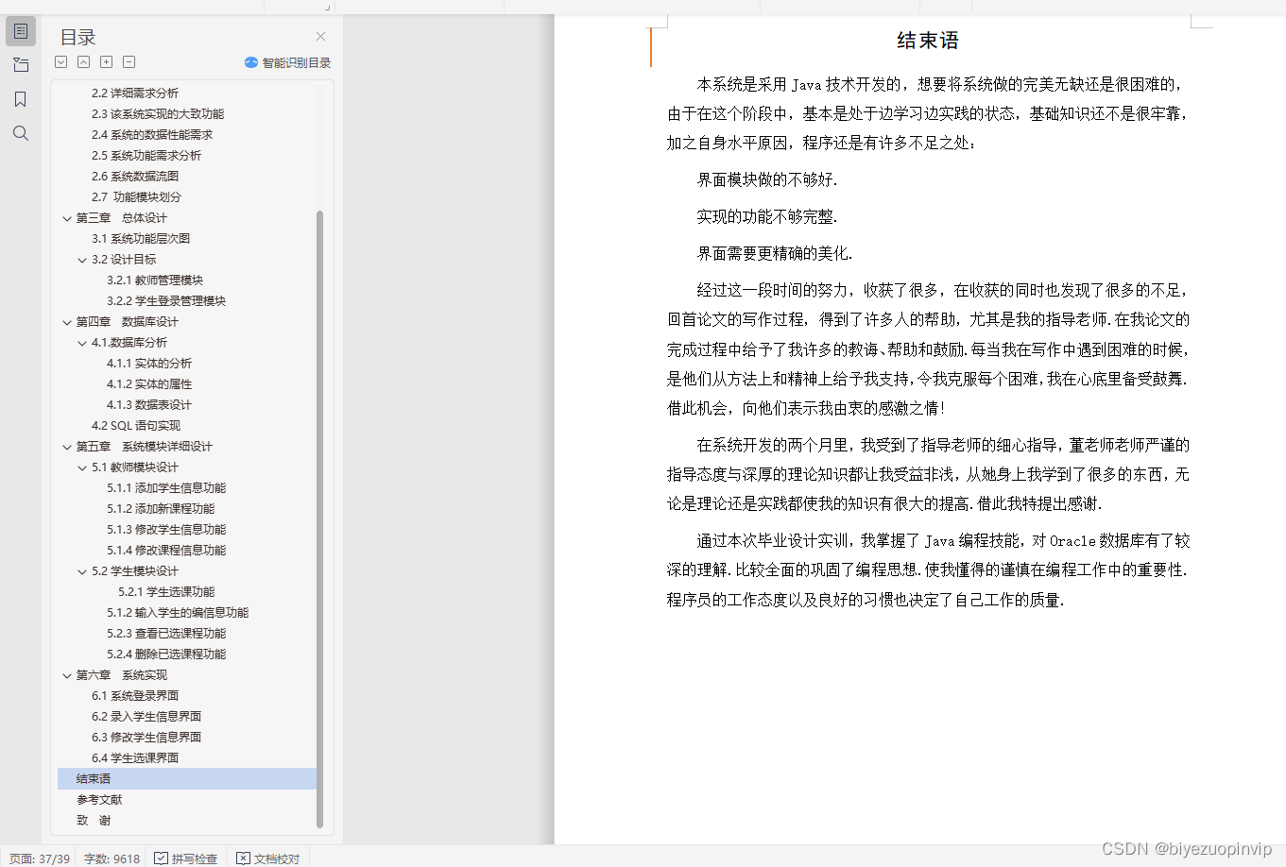Open the table of contents sidebar icon
The image size is (1286, 867).
point(20,30)
